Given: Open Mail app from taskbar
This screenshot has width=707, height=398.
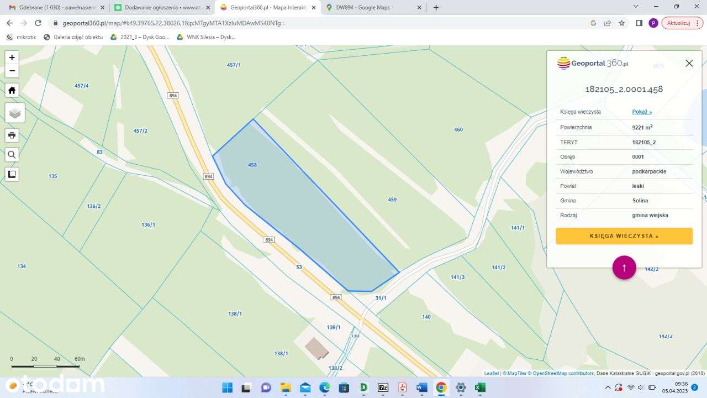Looking at the screenshot, I should pos(305,387).
